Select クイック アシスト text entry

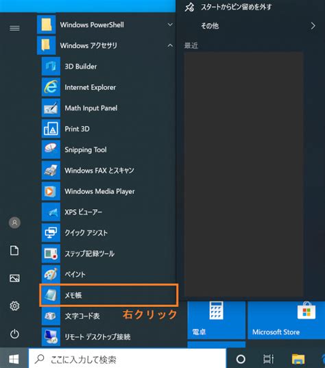86,233
